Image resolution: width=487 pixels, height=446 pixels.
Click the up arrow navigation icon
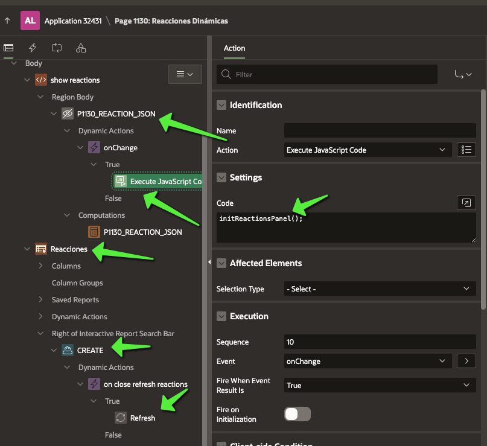[x=7, y=21]
